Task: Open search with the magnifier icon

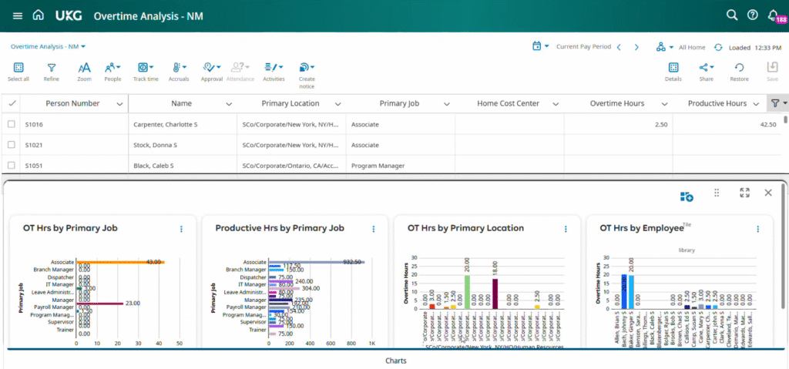Action: coord(732,15)
